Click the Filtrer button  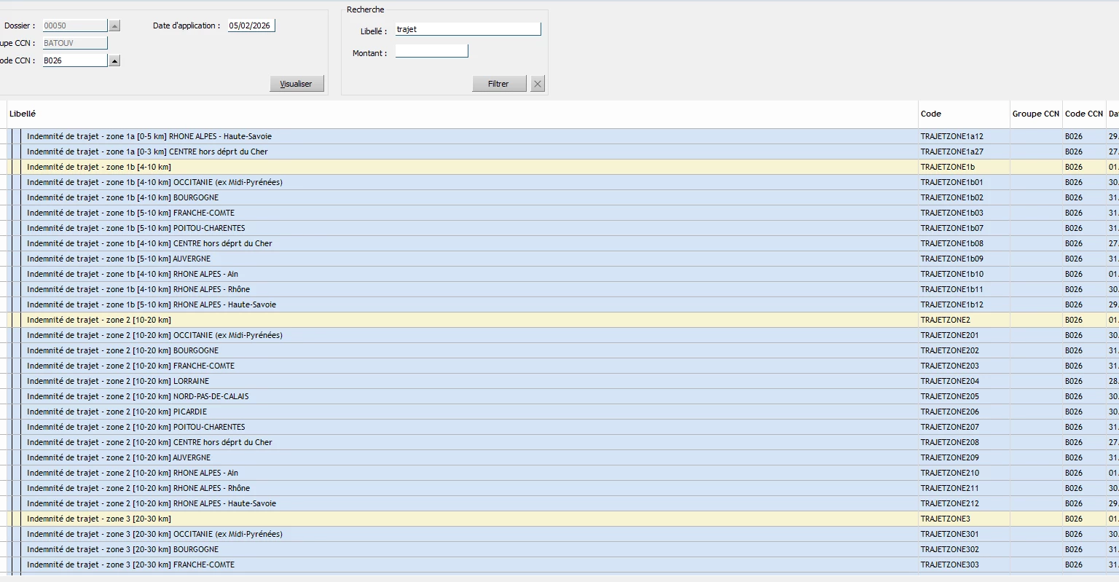(499, 84)
